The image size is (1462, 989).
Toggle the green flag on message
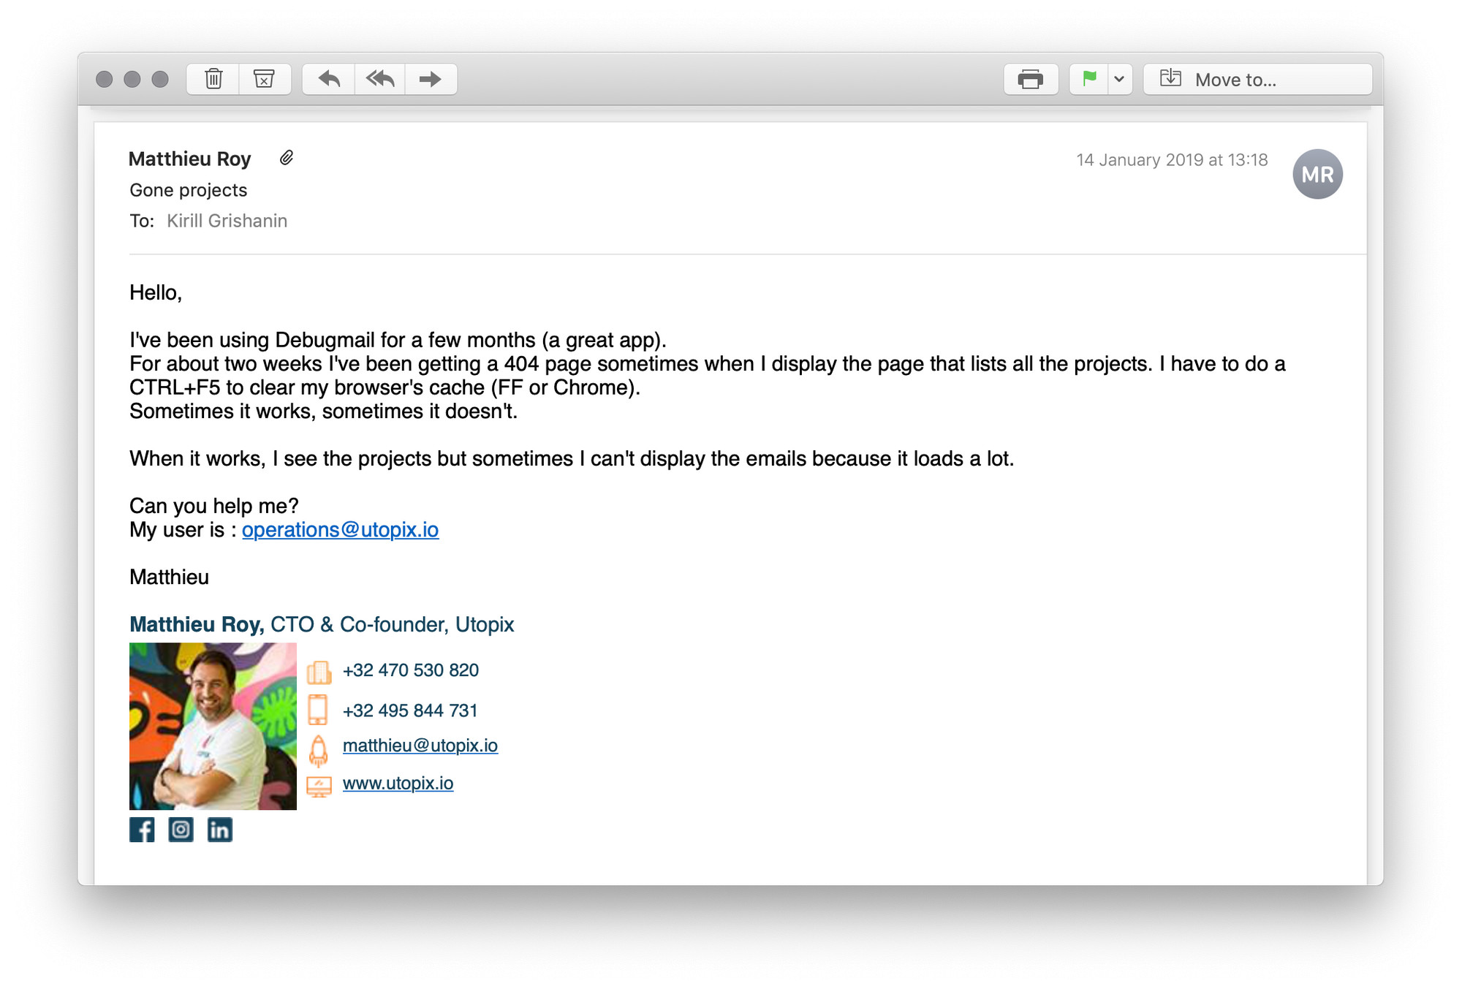1089,79
